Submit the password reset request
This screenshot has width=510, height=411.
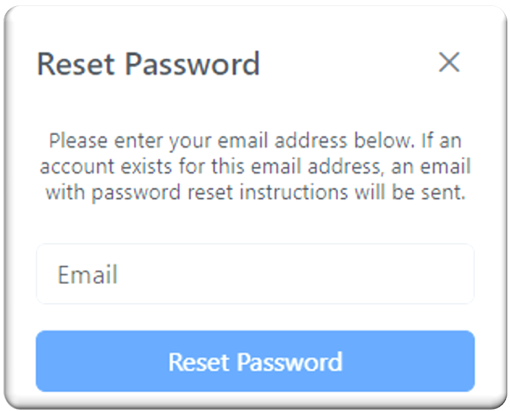(x=255, y=361)
